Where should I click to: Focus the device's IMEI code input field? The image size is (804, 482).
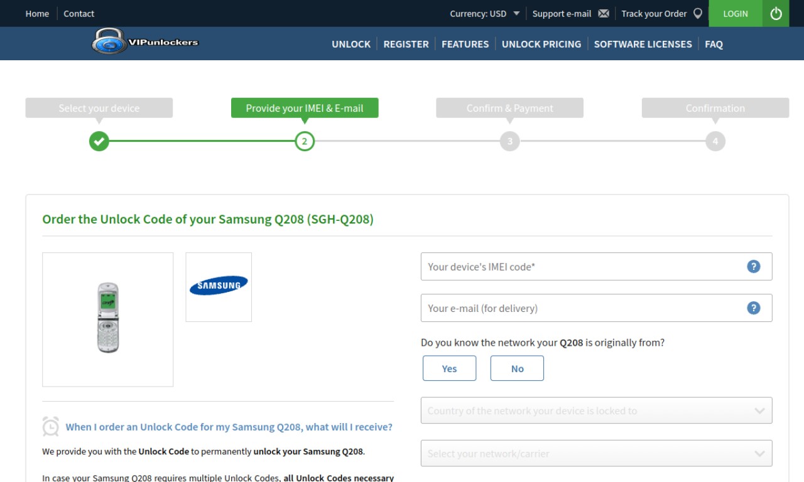pyautogui.click(x=596, y=266)
